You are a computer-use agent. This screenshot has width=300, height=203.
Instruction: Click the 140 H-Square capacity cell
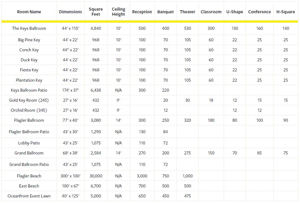click(x=286, y=28)
